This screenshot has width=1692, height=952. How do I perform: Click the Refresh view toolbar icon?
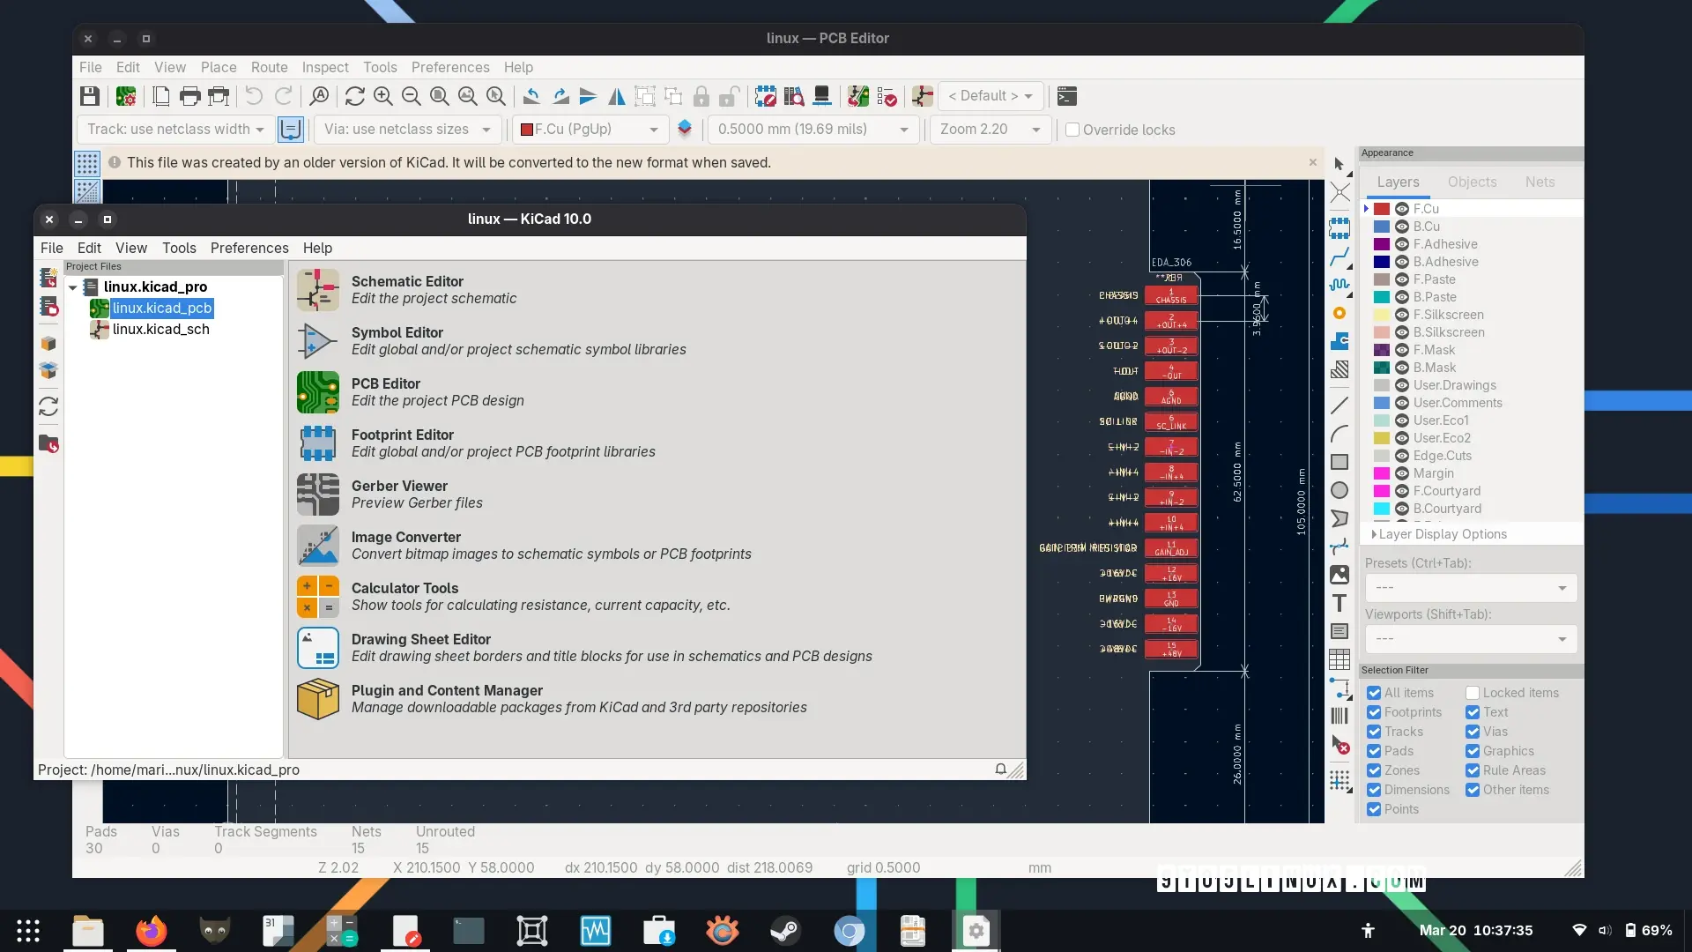354,96
